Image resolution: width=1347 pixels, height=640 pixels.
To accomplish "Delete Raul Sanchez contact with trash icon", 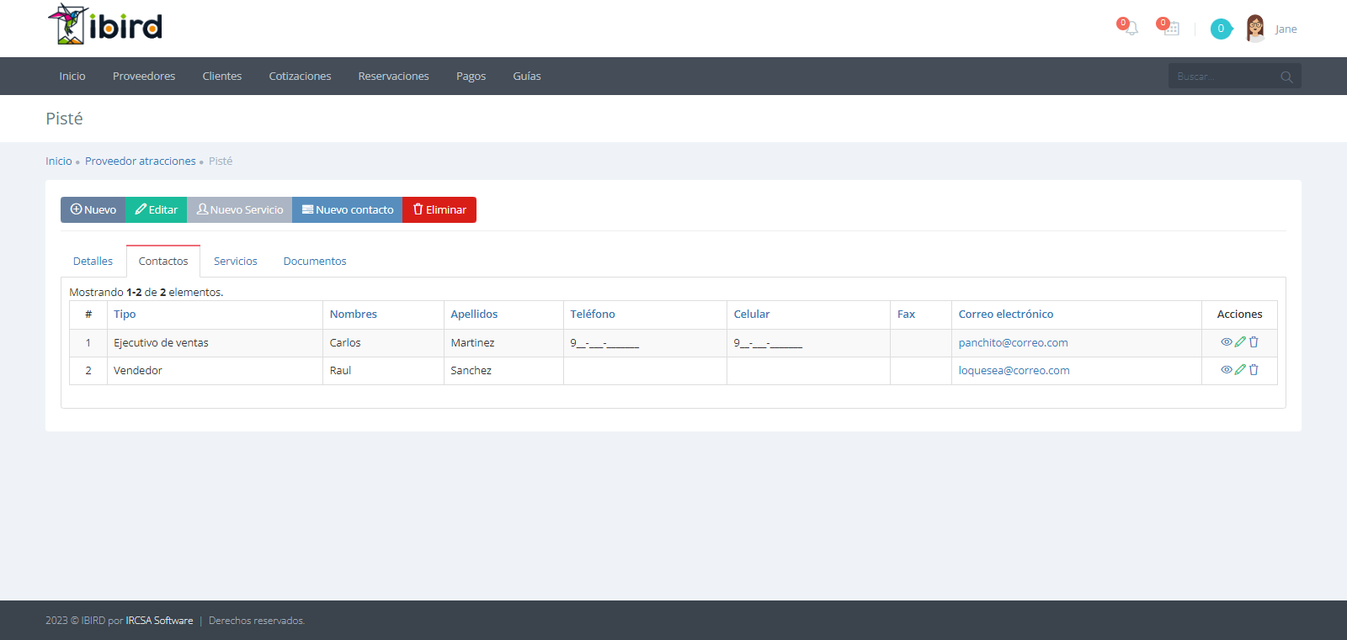I will point(1254,370).
